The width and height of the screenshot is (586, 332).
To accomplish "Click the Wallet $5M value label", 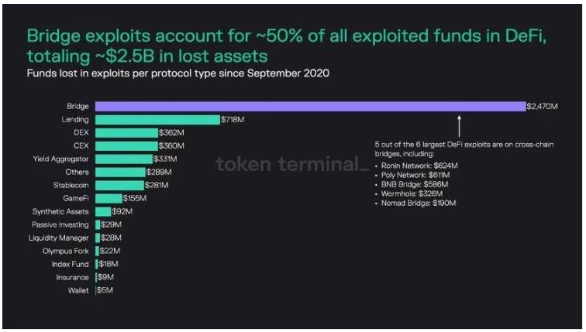I will 105,290.
